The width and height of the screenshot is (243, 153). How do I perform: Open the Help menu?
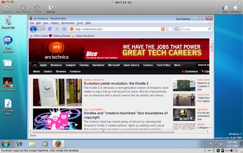click(88, 23)
